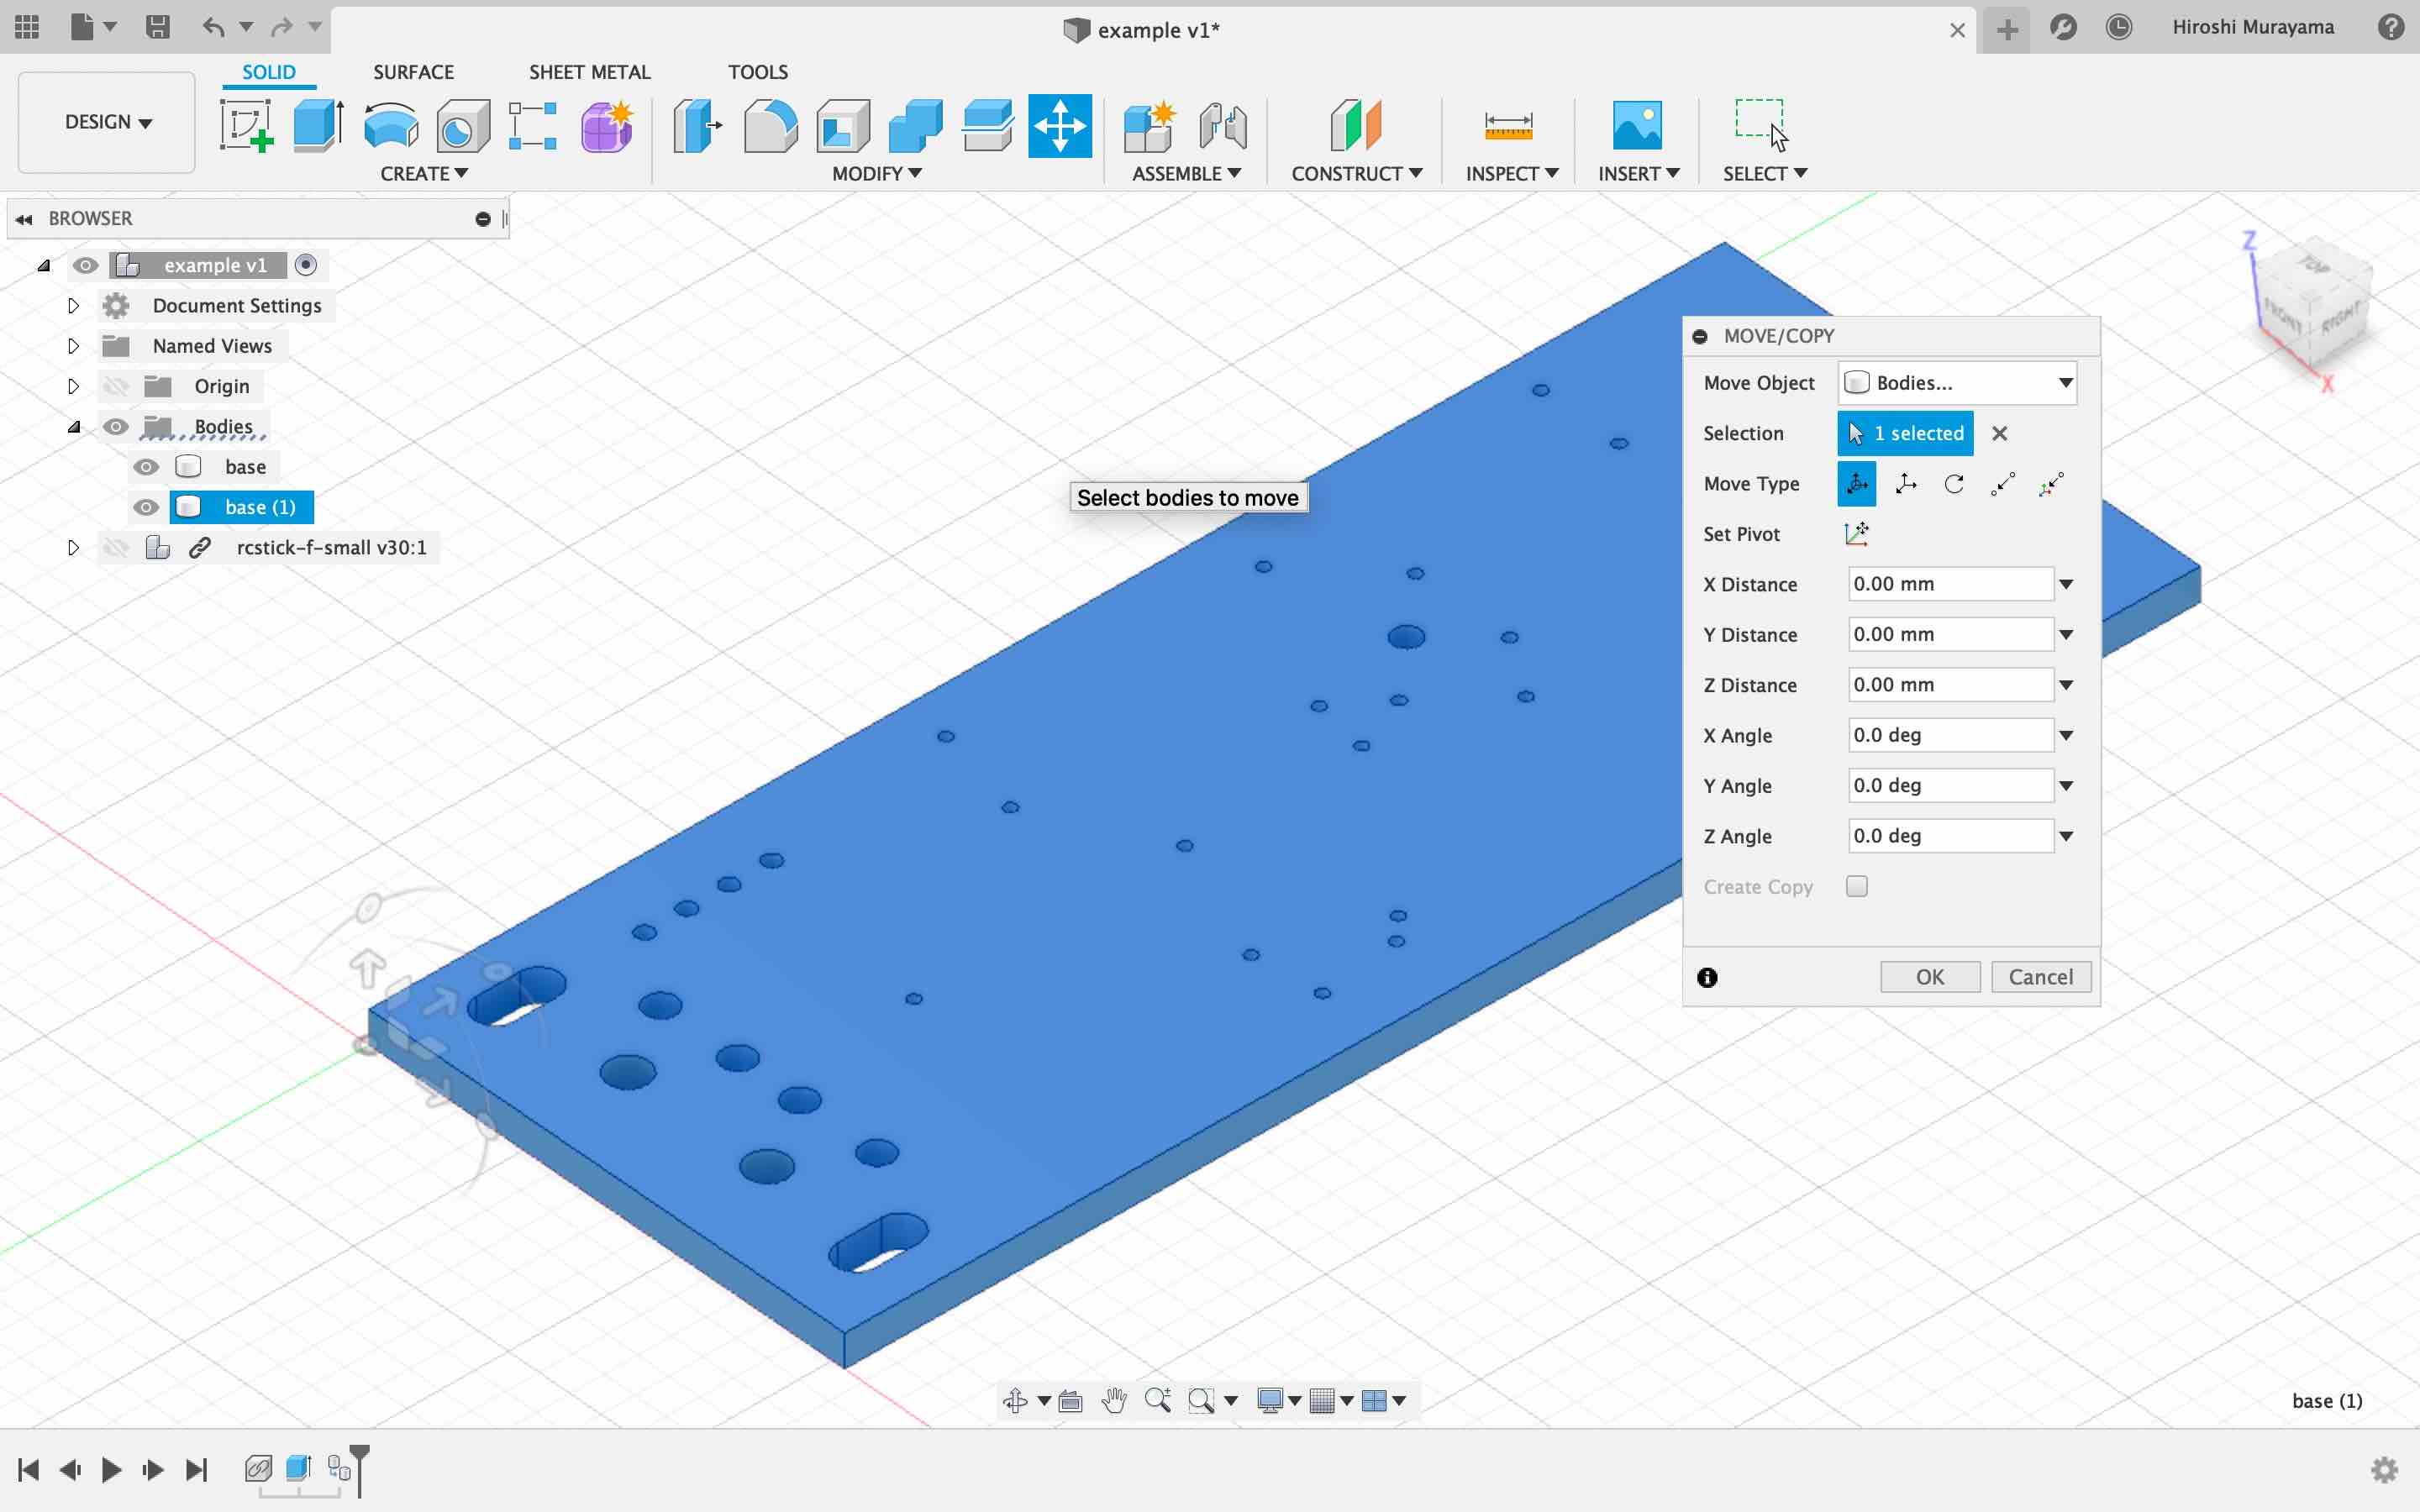This screenshot has width=2420, height=1512.
Task: Expand Document Settings node
Action: pyautogui.click(x=73, y=306)
